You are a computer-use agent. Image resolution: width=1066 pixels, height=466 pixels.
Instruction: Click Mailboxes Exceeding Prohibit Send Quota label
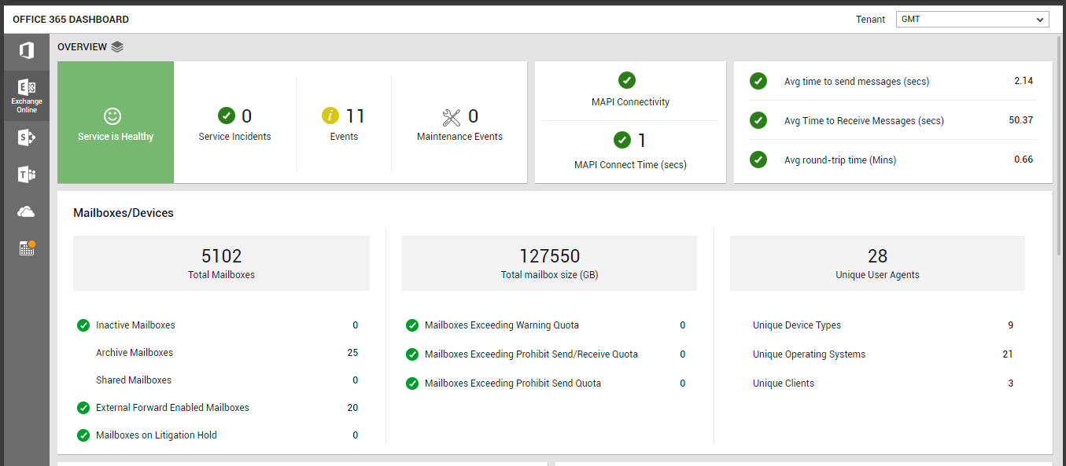click(513, 383)
